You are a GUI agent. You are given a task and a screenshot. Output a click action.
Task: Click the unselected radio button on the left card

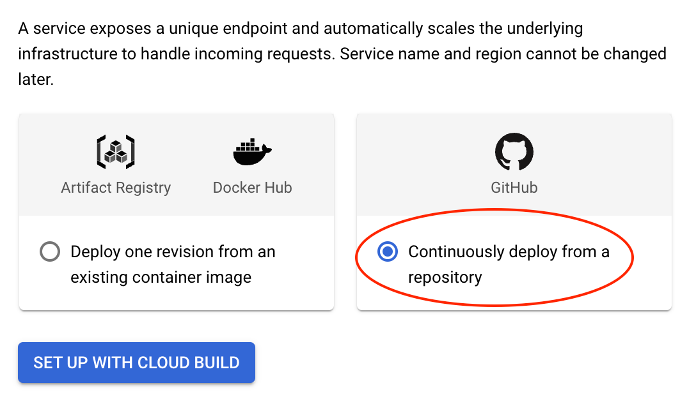click(50, 251)
